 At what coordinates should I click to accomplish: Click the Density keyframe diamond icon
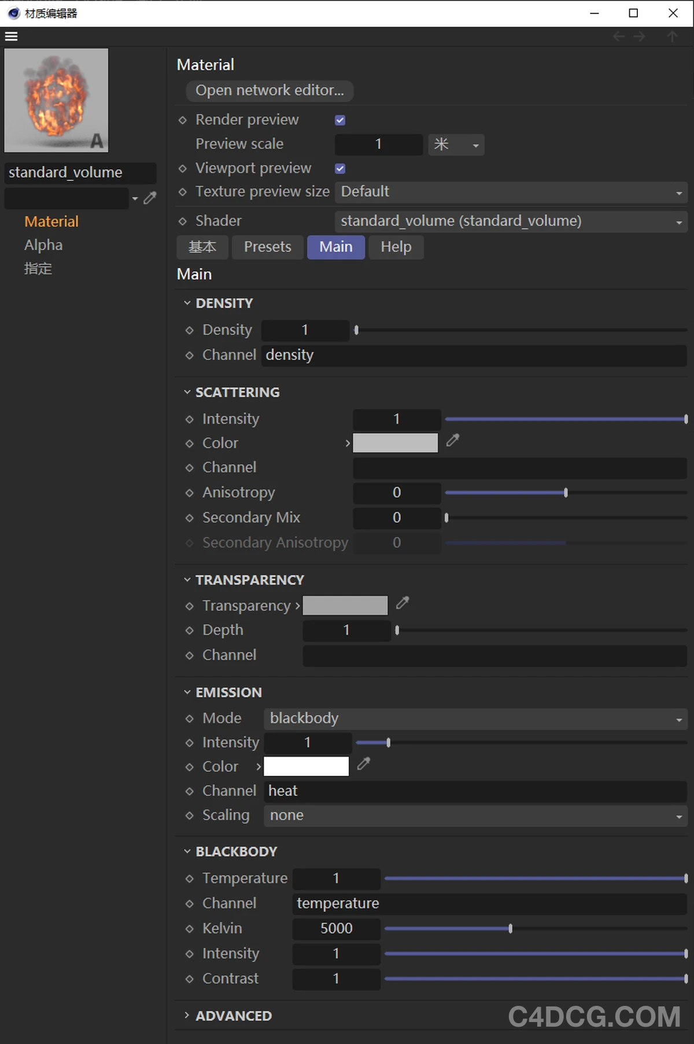(x=189, y=330)
